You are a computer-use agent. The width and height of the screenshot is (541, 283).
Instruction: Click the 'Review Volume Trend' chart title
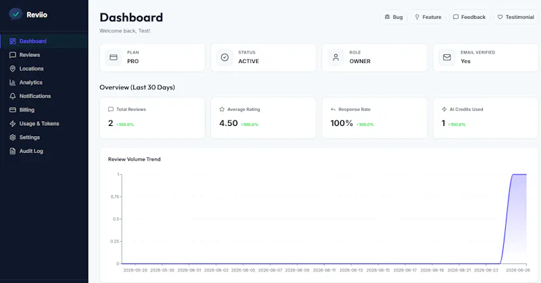click(134, 159)
